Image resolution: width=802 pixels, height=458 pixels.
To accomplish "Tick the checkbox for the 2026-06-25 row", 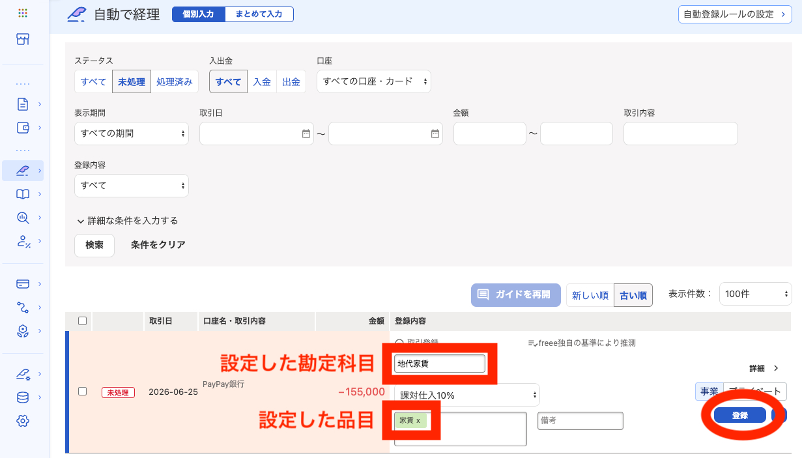I will [x=82, y=392].
